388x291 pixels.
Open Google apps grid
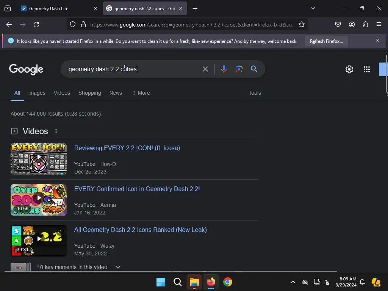tap(367, 69)
